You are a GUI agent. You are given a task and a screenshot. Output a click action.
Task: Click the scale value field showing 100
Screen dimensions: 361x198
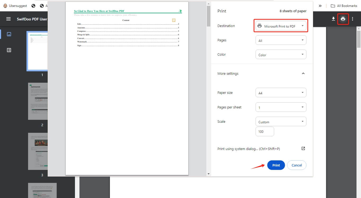pos(265,131)
